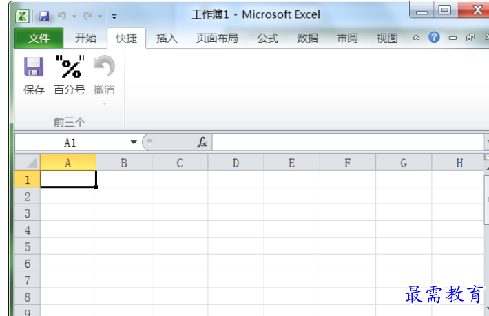Switch to the 视图 tab
Viewport: 489px width, 316px height.
coord(387,38)
